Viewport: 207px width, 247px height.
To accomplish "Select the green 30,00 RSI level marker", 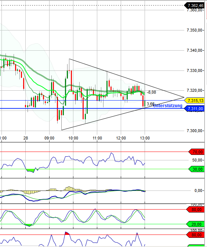I will pos(196,169).
